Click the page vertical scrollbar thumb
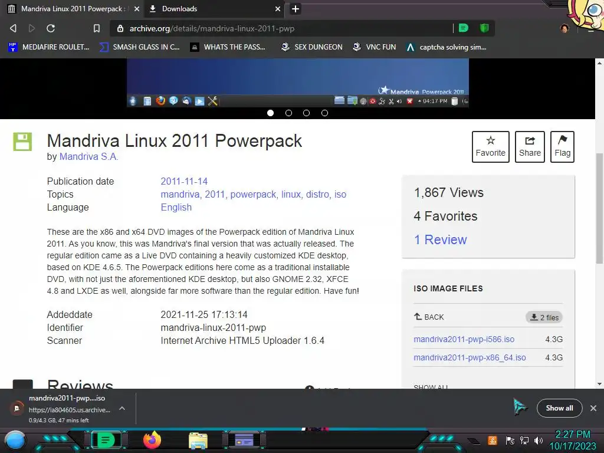Screen dimensions: 604x453 [x=599, y=208]
